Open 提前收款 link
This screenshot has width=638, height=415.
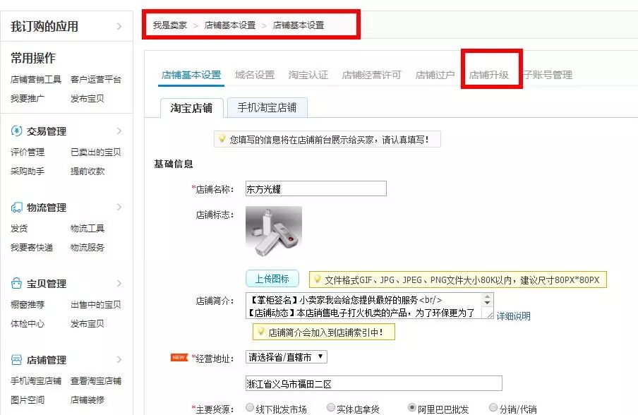tap(87, 172)
